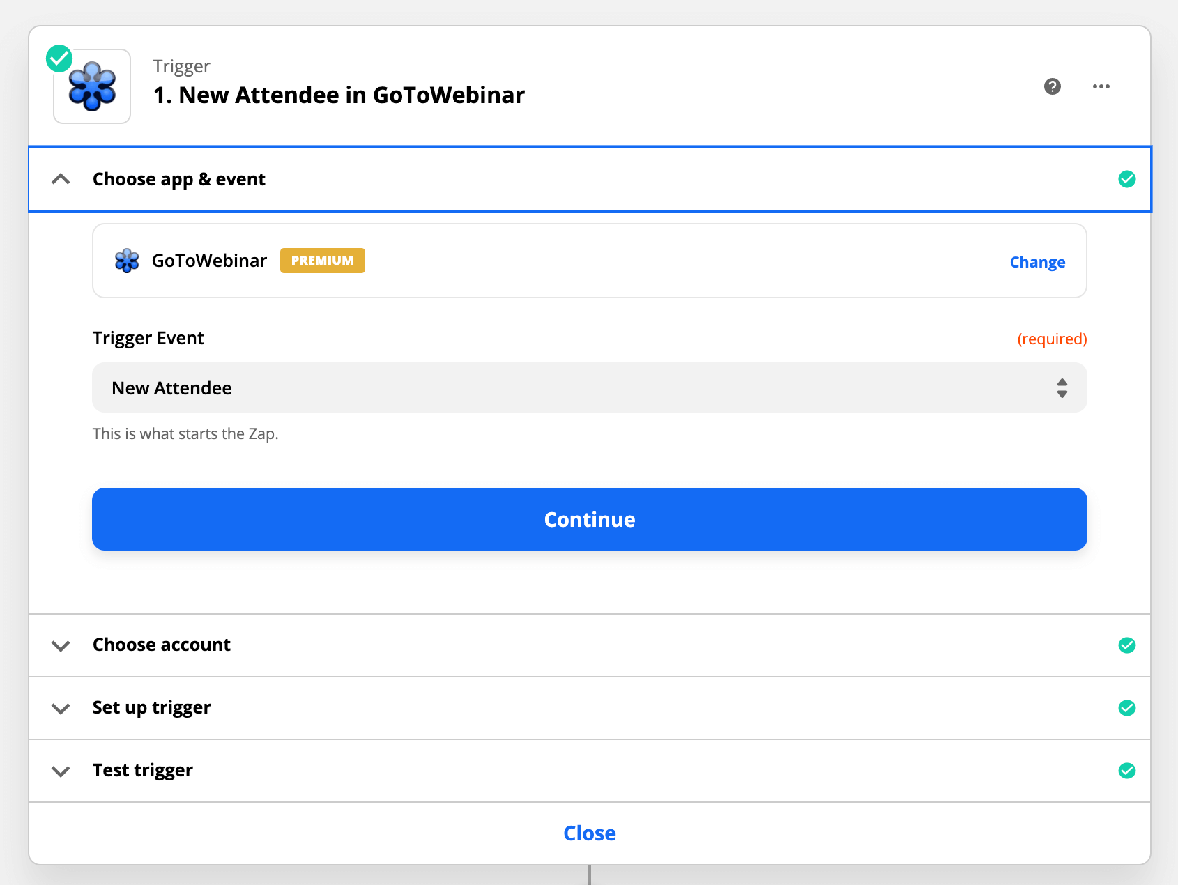This screenshot has width=1178, height=885.
Task: Click the small GoToWebinar logo beside app name
Action: pos(127,261)
